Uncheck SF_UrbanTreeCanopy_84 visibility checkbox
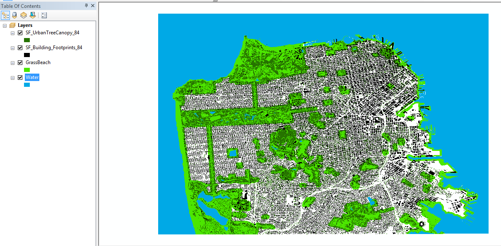 pyautogui.click(x=19, y=32)
